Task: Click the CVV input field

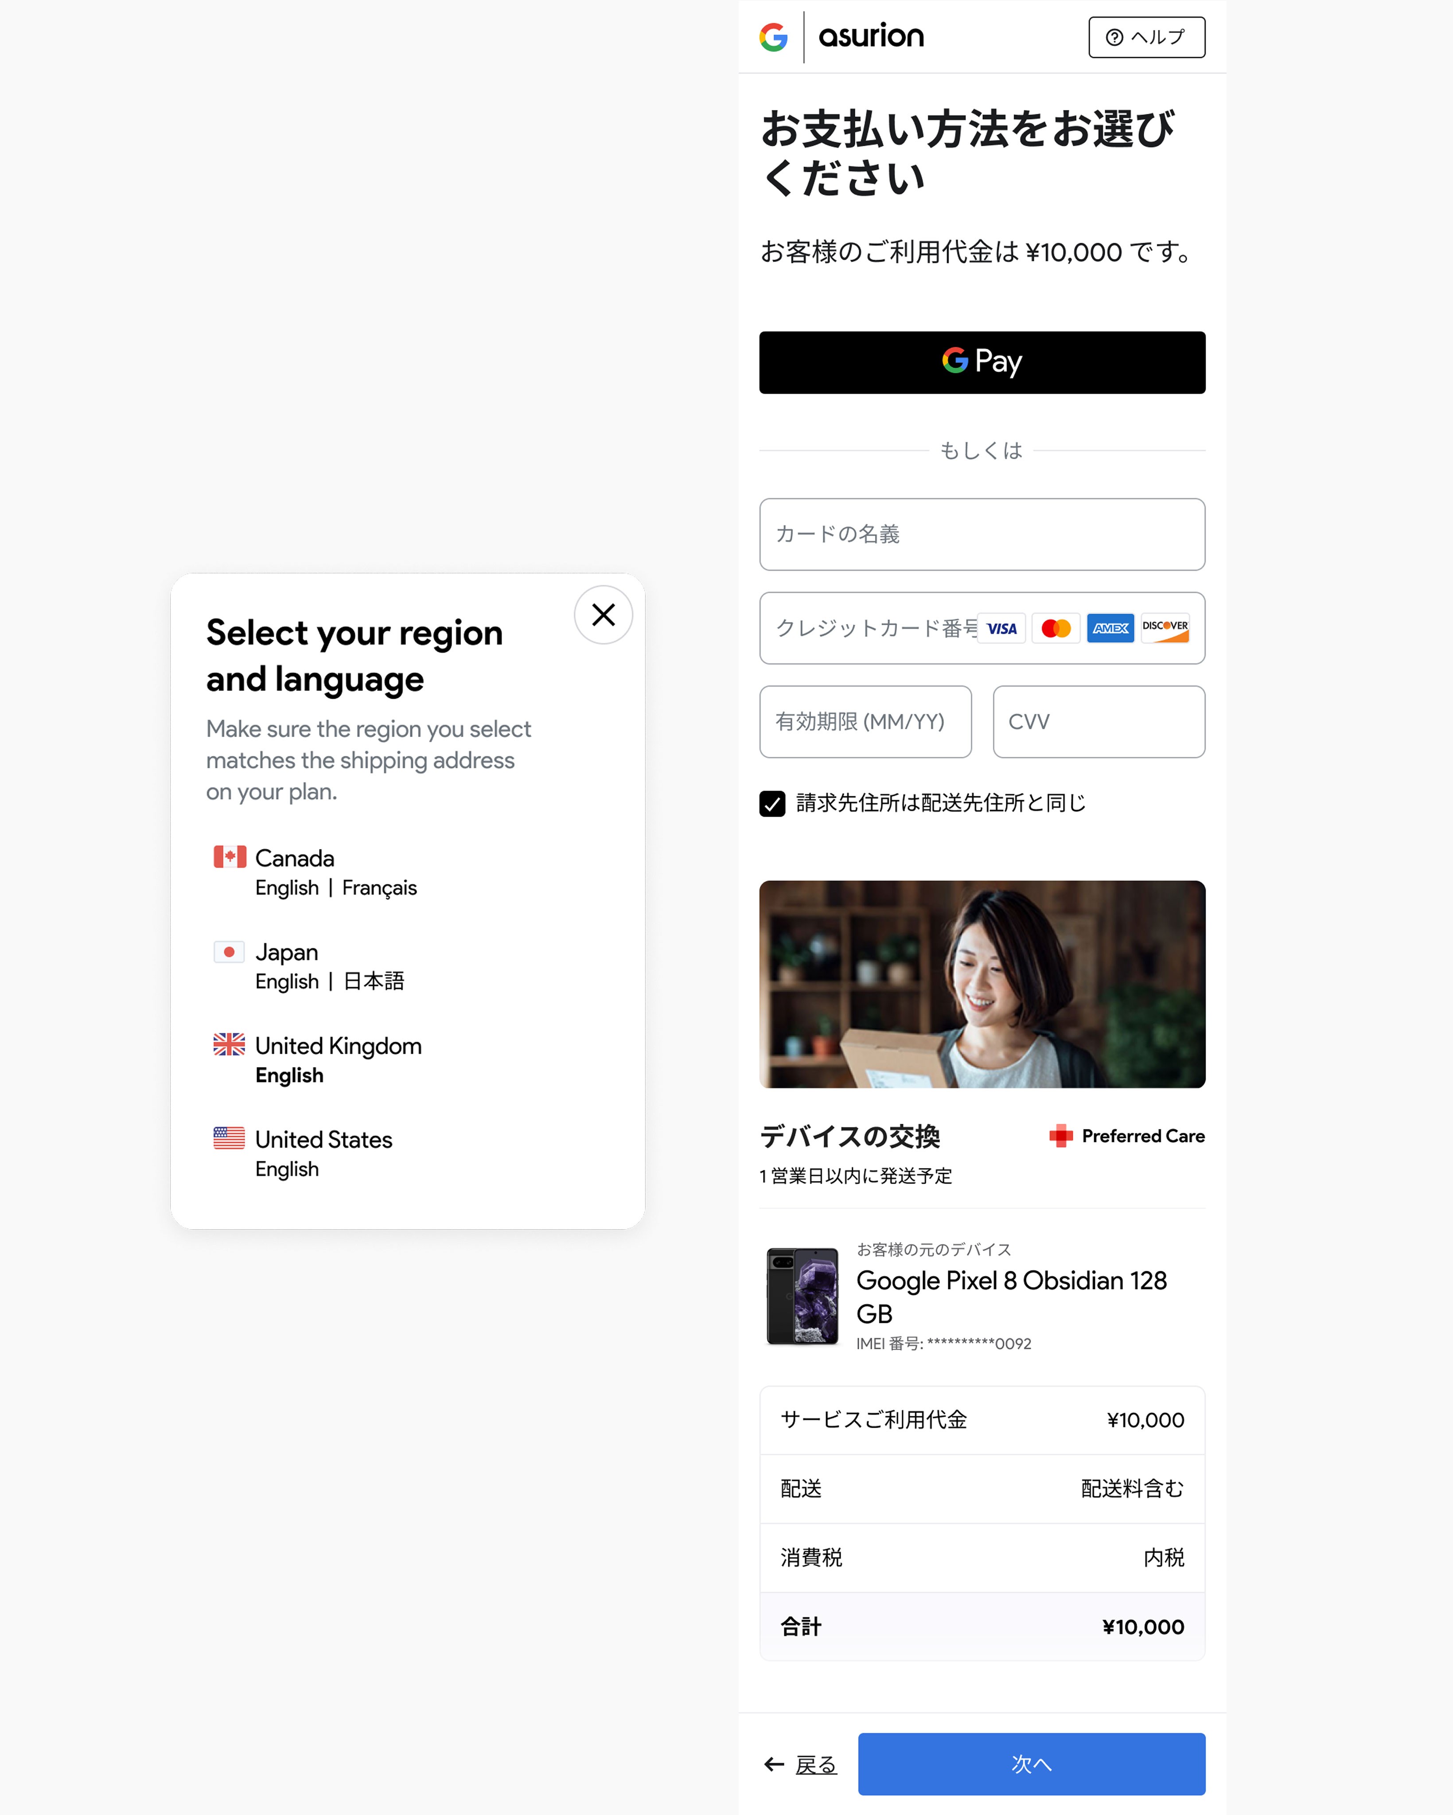Action: pos(1098,721)
